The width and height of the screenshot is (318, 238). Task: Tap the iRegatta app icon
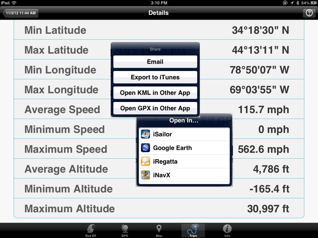click(x=145, y=161)
